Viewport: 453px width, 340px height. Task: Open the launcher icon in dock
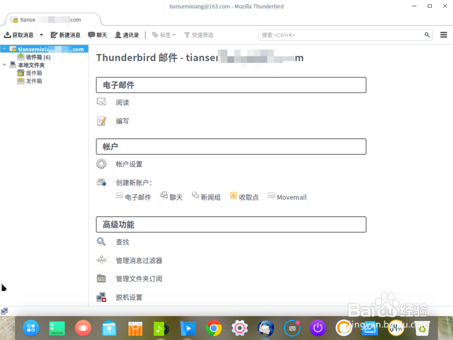click(31, 328)
